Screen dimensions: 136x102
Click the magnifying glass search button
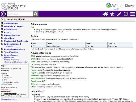click(36, 14)
